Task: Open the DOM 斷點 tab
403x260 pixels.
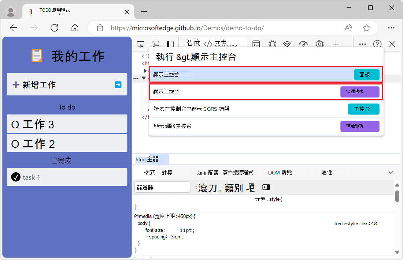Action: click(x=280, y=172)
